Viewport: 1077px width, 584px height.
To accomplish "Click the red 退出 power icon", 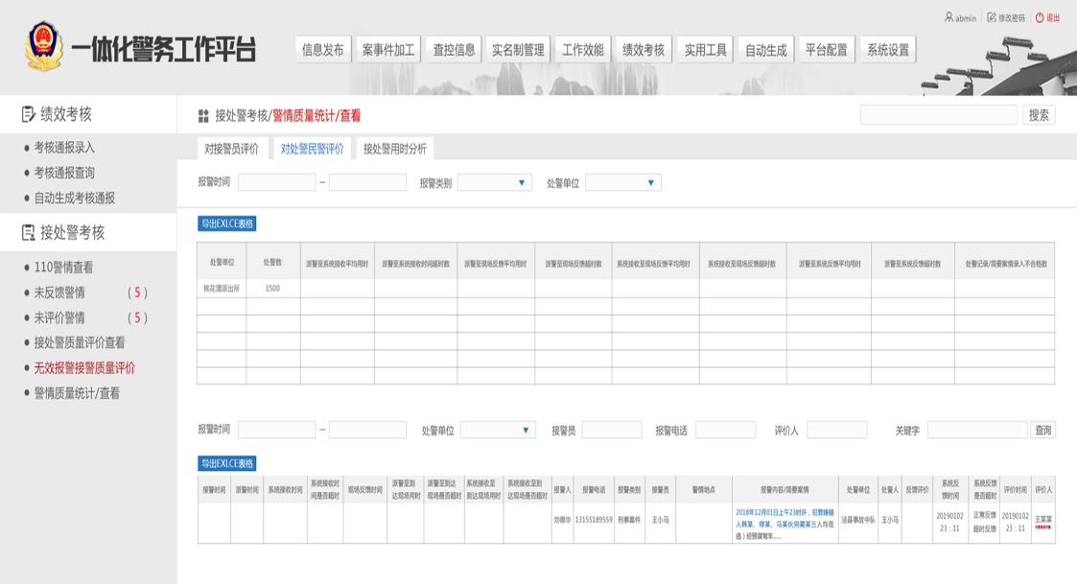I will [1040, 17].
